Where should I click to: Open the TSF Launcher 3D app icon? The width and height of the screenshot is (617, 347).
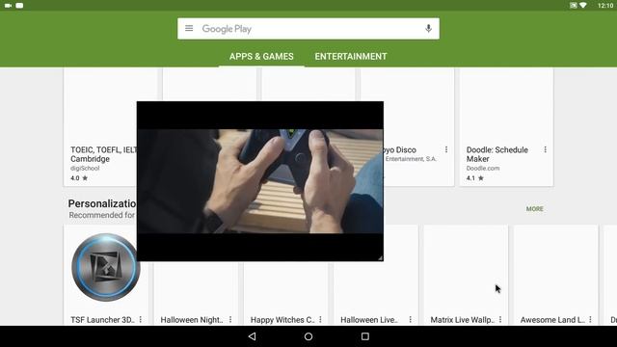click(x=105, y=268)
